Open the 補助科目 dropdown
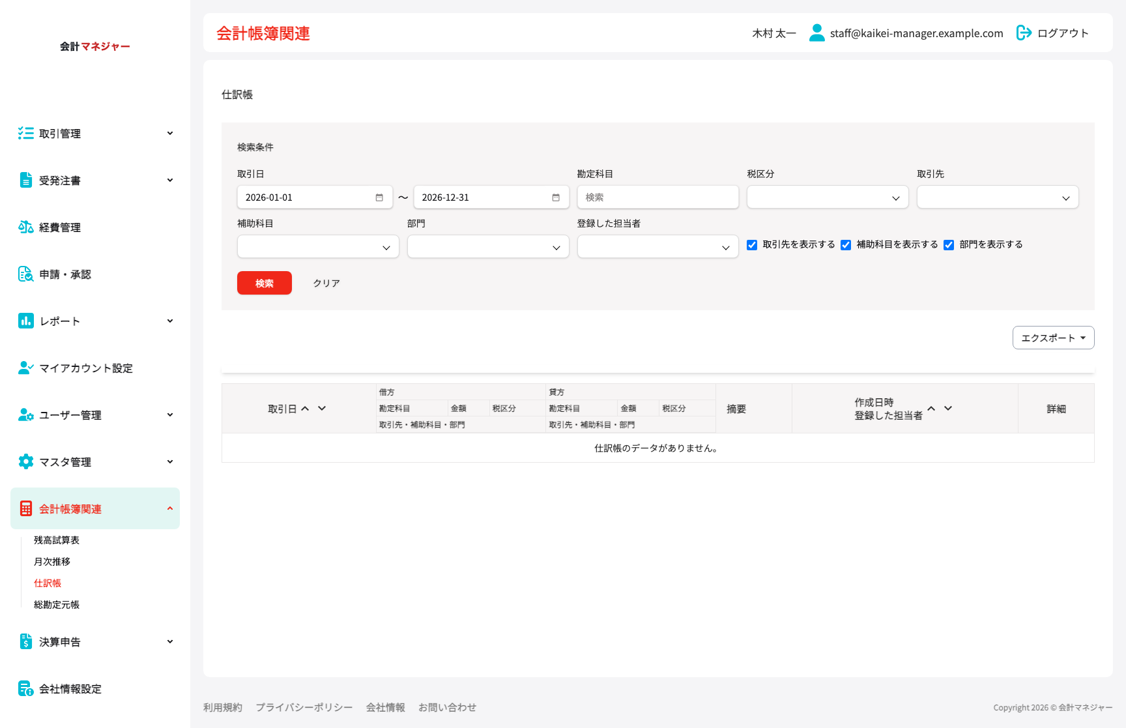Screen dimensions: 1126x728 pos(318,247)
